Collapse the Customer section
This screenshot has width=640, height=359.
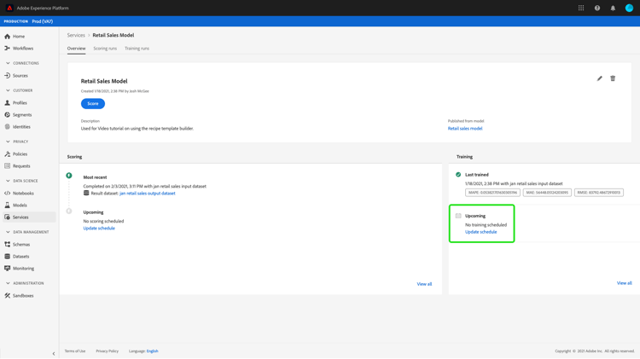click(8, 90)
